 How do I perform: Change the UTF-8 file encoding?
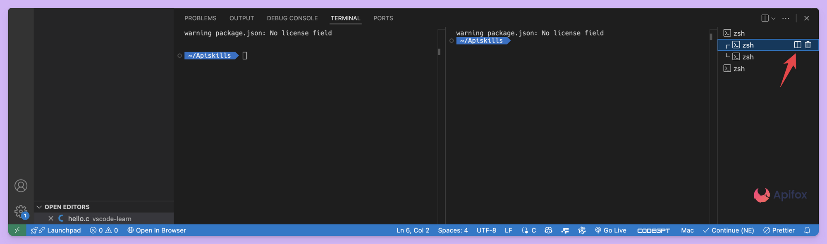pos(486,230)
